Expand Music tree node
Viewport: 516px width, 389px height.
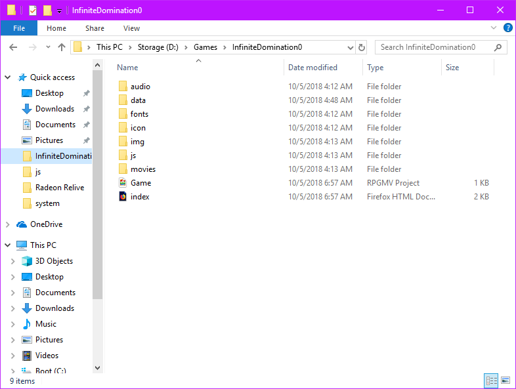13,324
